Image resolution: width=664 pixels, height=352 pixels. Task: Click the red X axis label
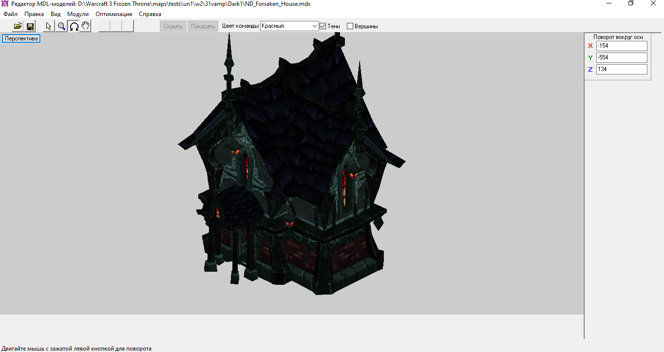click(590, 46)
